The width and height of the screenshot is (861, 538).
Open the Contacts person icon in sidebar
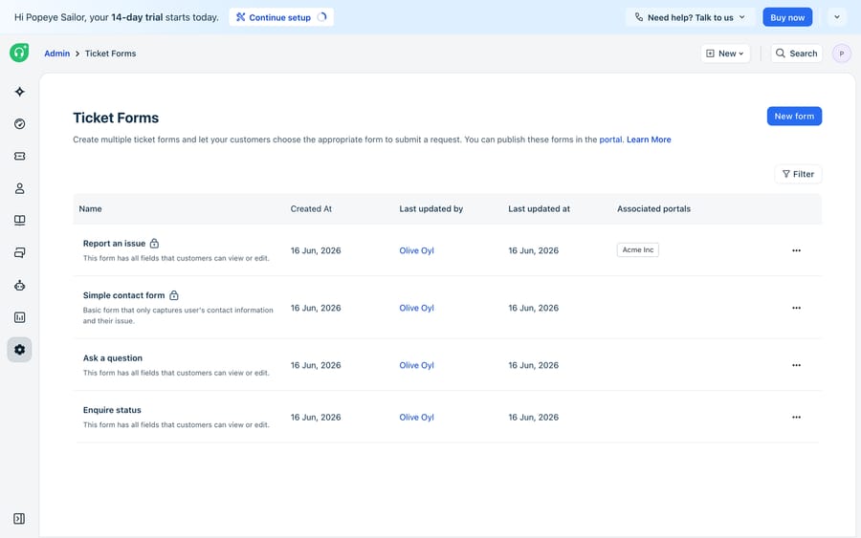click(20, 188)
